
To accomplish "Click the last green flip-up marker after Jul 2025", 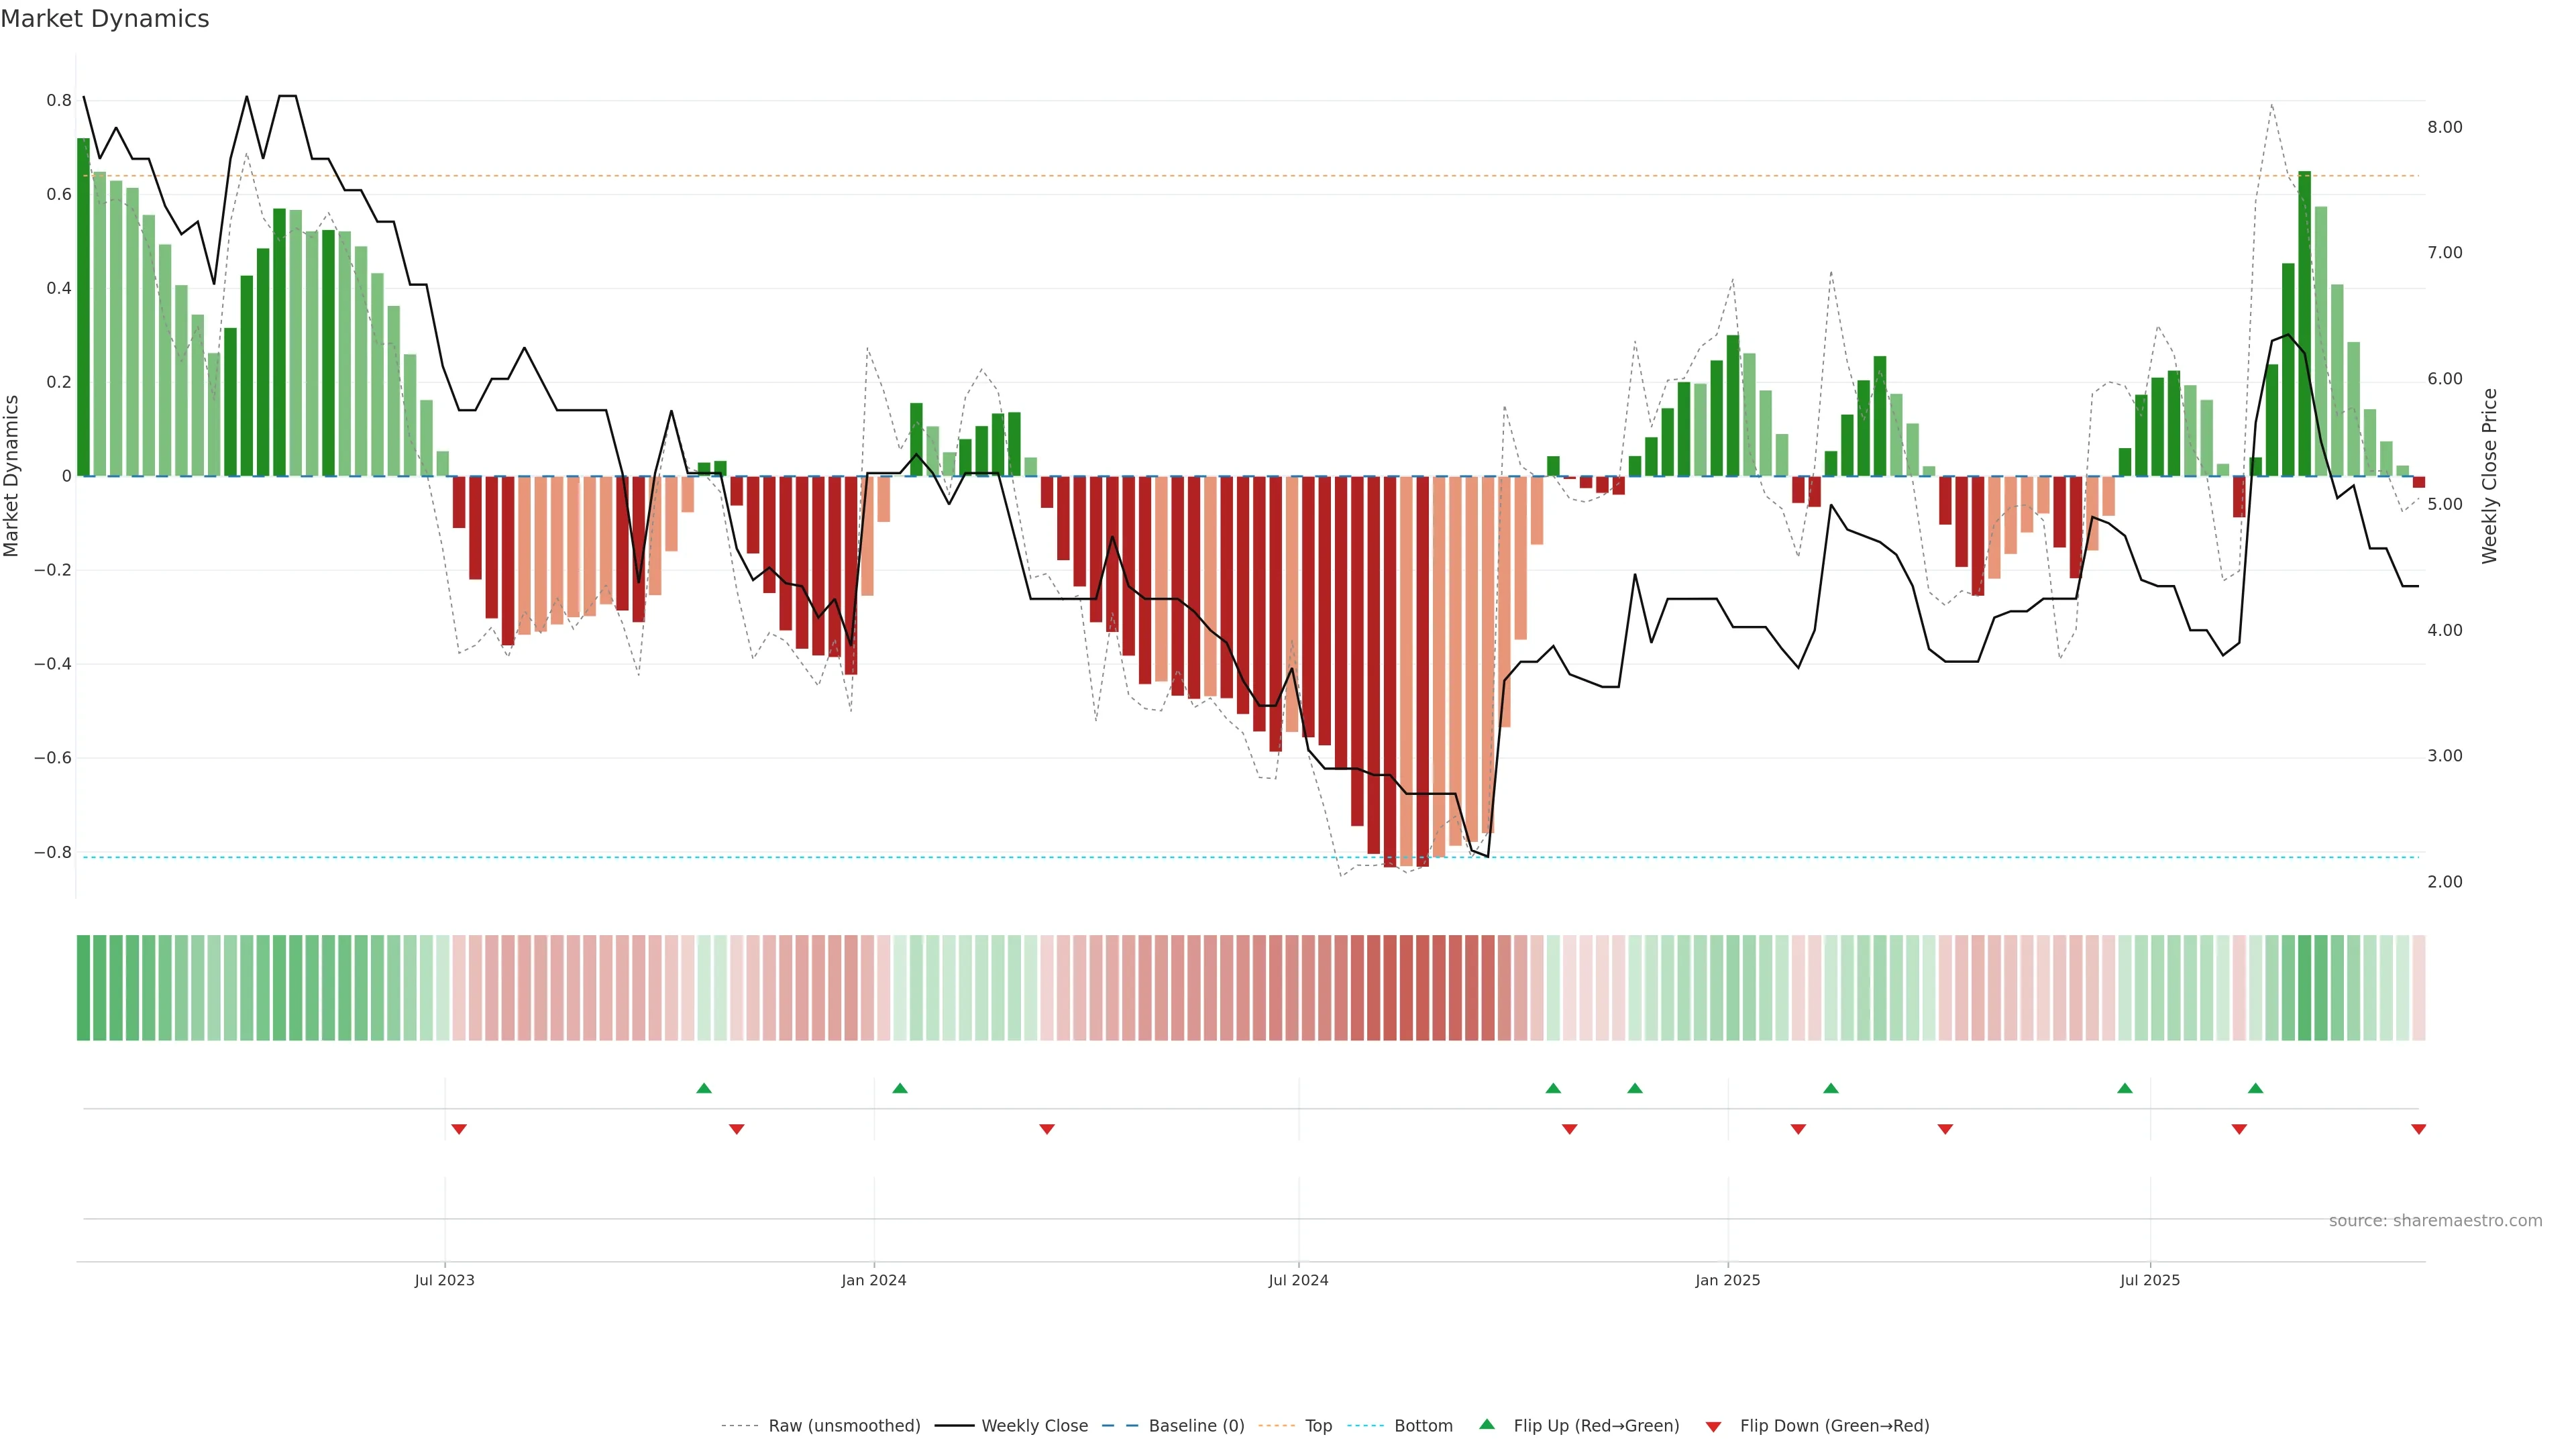I will [2255, 1088].
